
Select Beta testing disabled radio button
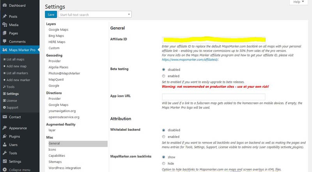click(163, 69)
